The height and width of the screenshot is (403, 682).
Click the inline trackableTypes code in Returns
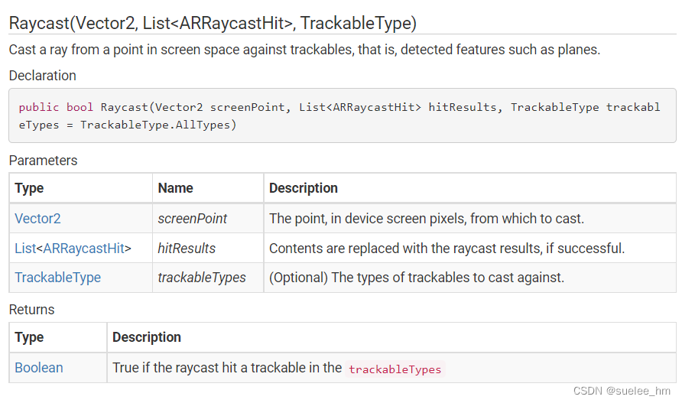tap(395, 369)
